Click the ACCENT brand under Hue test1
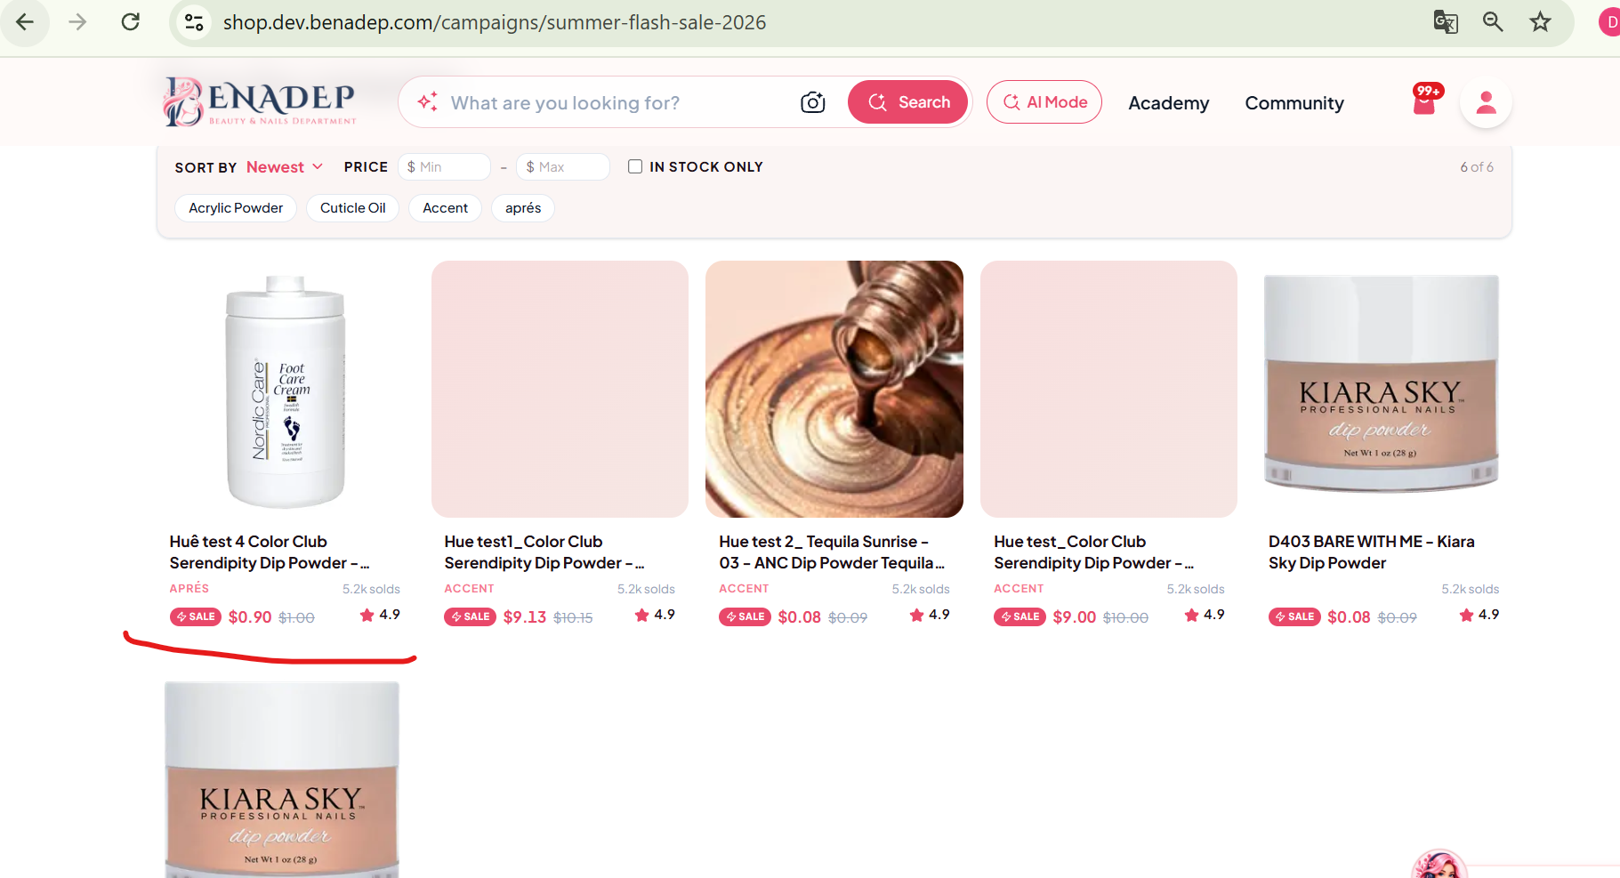1620x878 pixels. pos(469,589)
